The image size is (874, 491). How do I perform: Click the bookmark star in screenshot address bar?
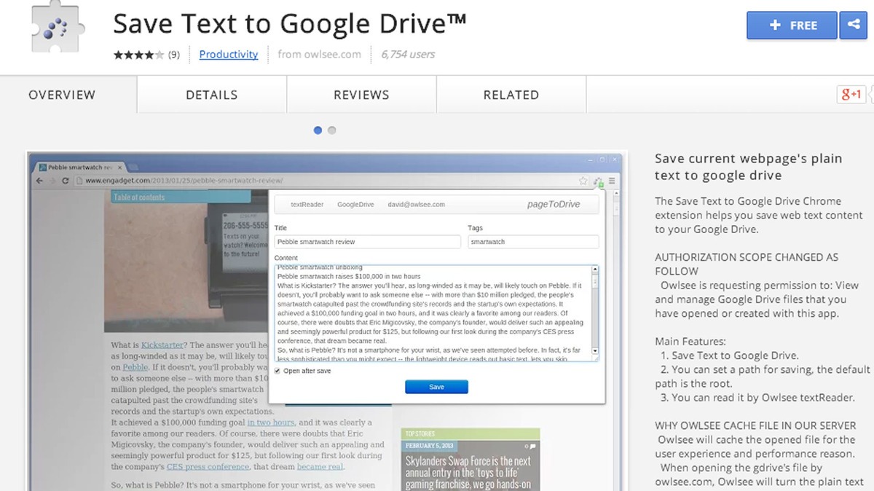coord(583,181)
